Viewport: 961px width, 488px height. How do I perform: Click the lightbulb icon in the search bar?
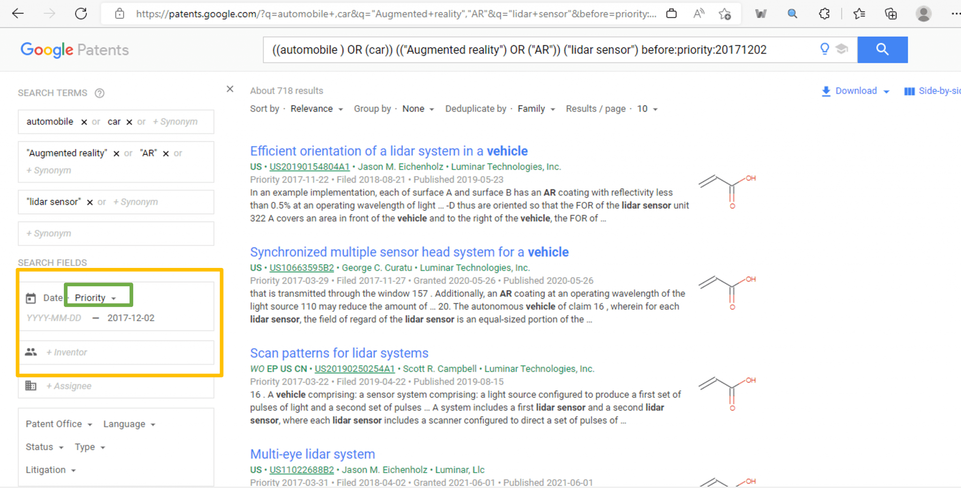(x=824, y=49)
